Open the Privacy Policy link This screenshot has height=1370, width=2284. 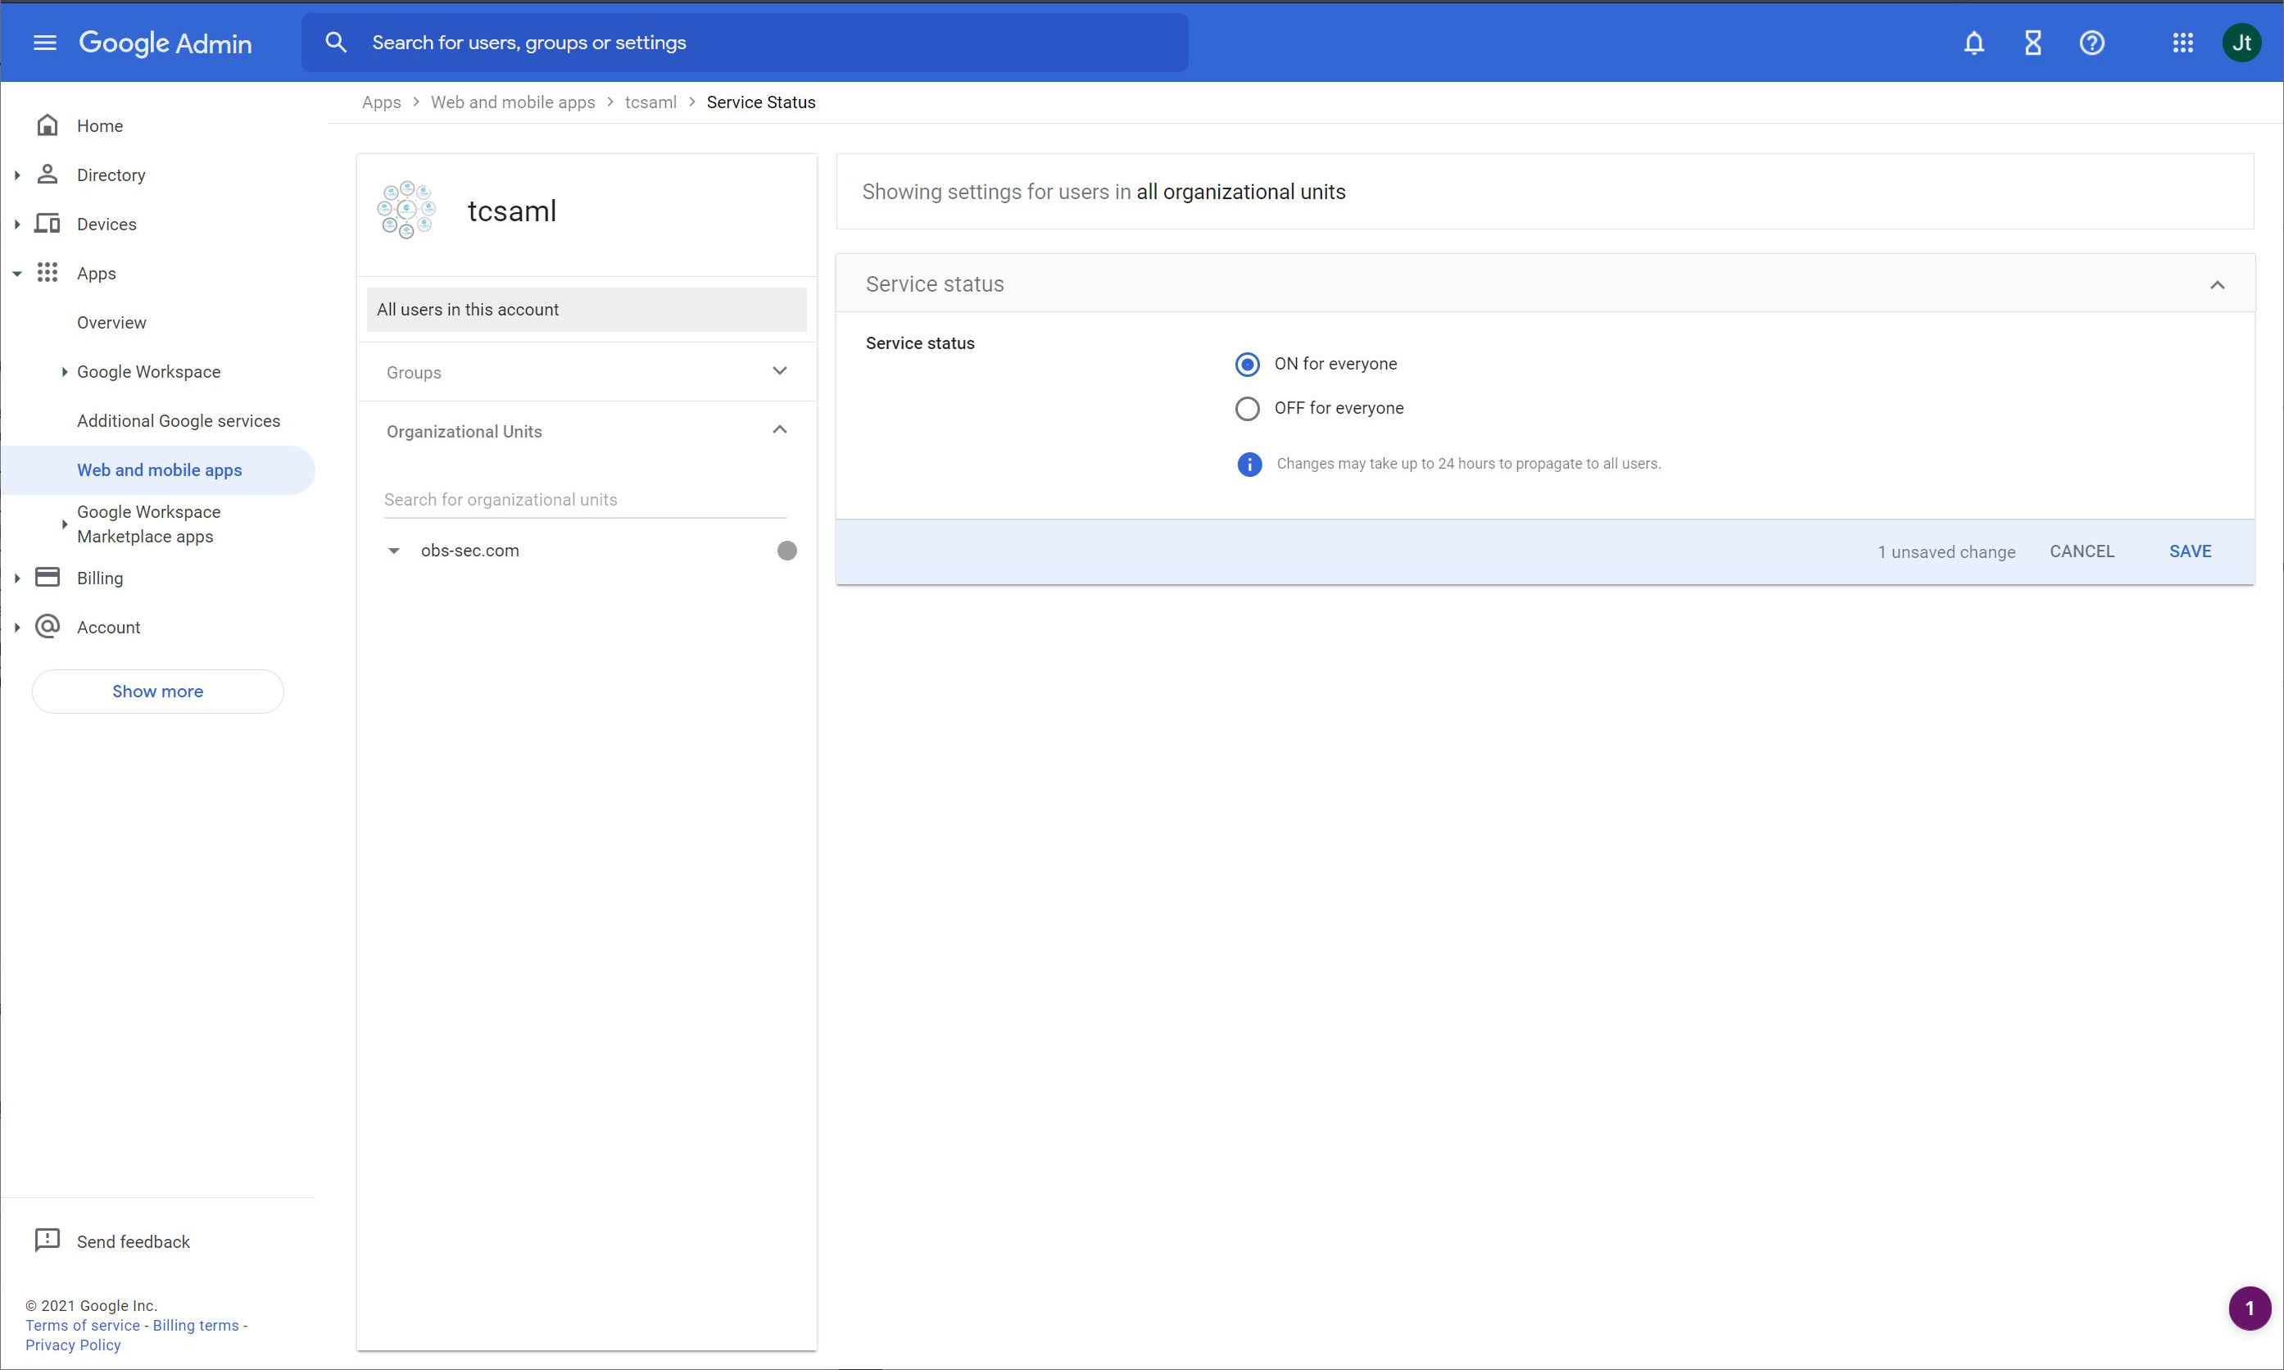coord(73,1345)
